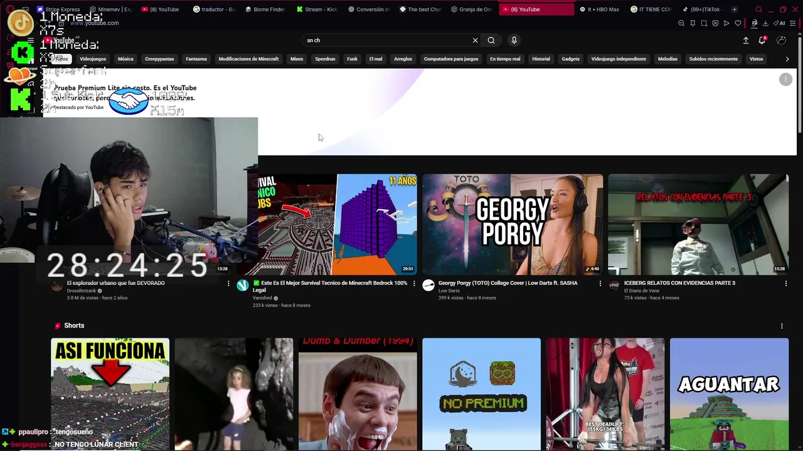Select the Subidos recientemente chip
This screenshot has height=451, width=803.
point(713,59)
